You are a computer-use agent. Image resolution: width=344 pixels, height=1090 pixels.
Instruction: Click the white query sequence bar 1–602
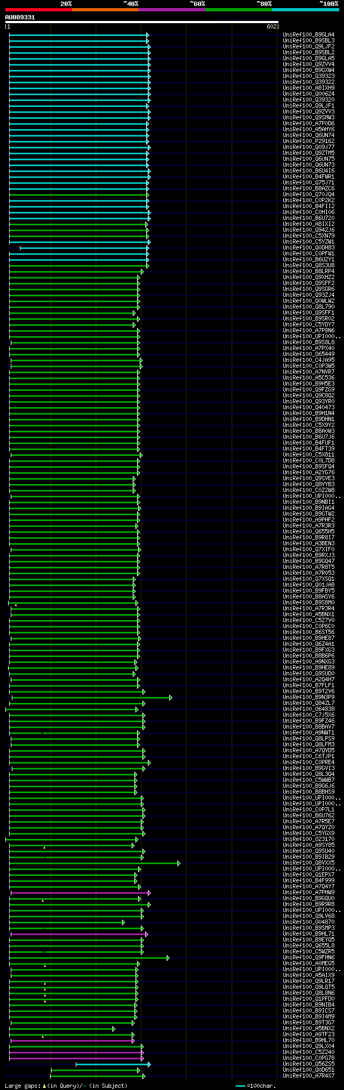142,22
